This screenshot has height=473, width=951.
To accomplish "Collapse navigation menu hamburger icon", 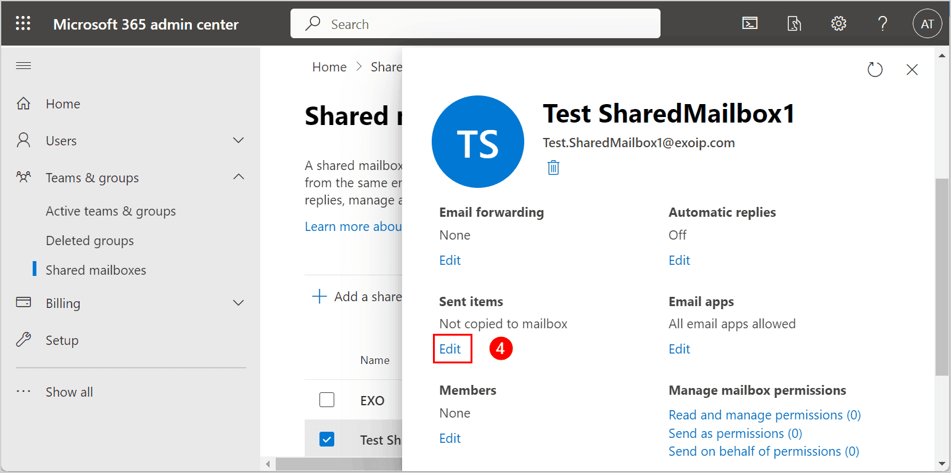I will pyautogui.click(x=23, y=66).
